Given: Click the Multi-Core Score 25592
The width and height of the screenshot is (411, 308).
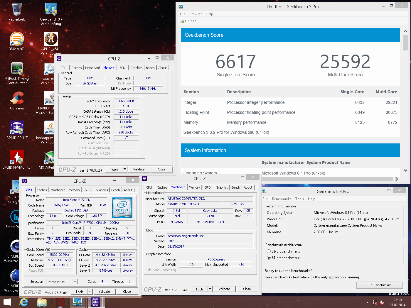Looking at the screenshot, I should coord(345,62).
